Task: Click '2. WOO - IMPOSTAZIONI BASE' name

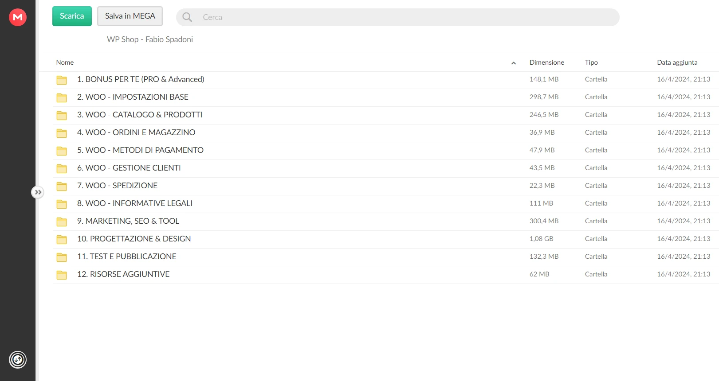Action: (133, 97)
